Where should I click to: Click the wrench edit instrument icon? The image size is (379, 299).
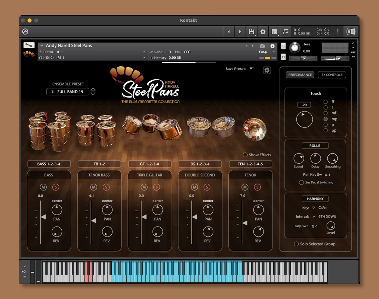click(x=29, y=45)
